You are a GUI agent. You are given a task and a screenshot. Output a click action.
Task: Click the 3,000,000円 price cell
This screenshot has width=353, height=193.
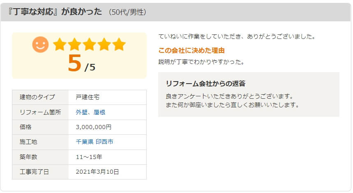[107, 127]
